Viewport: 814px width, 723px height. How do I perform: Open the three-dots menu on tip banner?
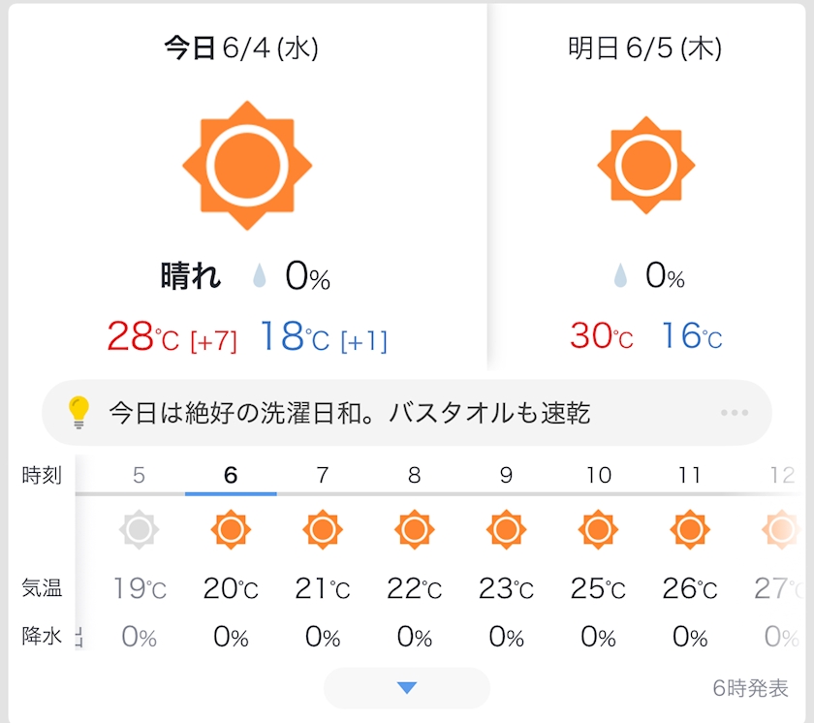(735, 413)
